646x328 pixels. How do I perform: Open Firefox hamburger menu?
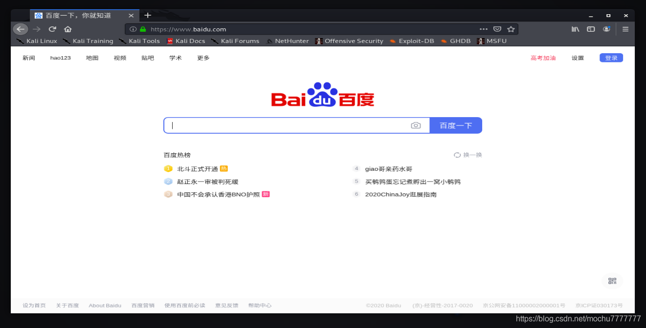click(625, 29)
